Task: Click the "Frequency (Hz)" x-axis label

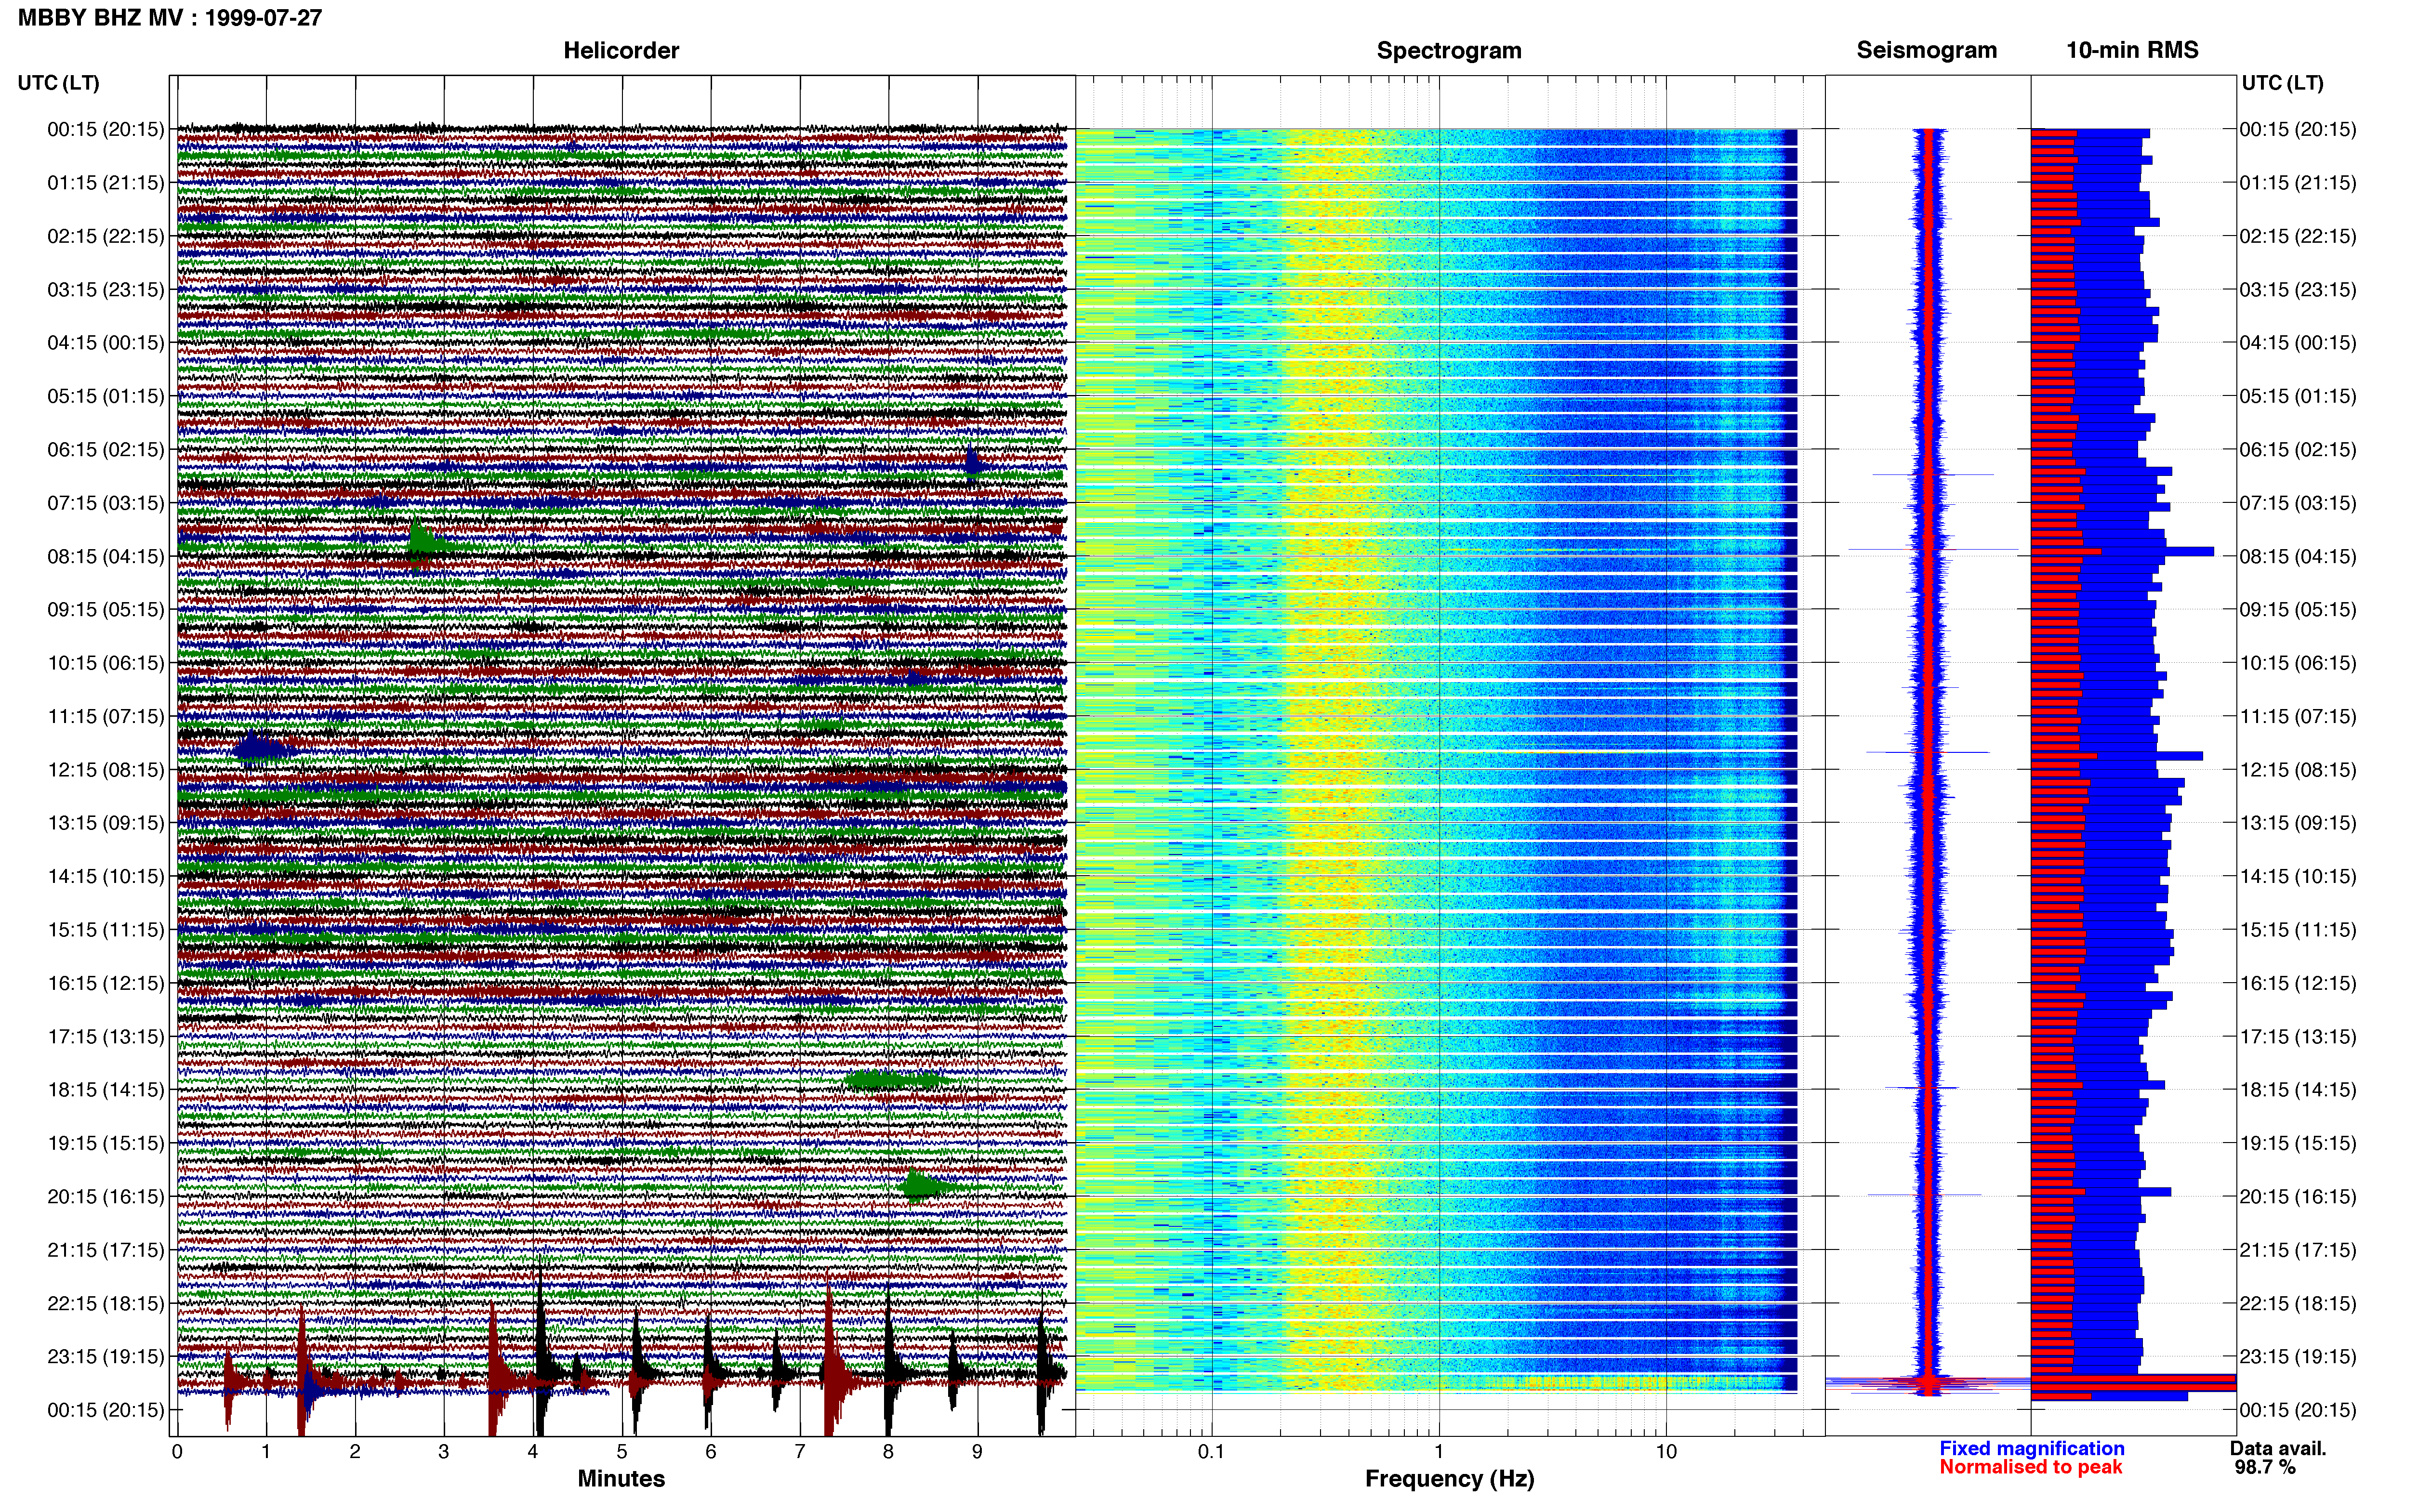Action: point(1449,1479)
